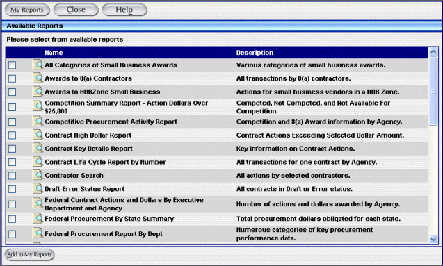The image size is (443, 266).
Task: Open the Contractor Search report icon
Action: click(38, 175)
